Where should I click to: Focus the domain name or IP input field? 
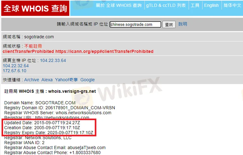[x=135, y=24]
